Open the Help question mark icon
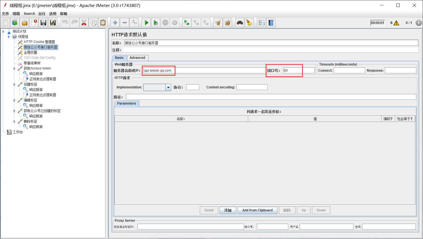Image resolution: width=423 pixels, height=239 pixels. [x=271, y=23]
